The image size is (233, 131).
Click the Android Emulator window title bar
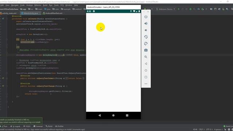click(113, 7)
